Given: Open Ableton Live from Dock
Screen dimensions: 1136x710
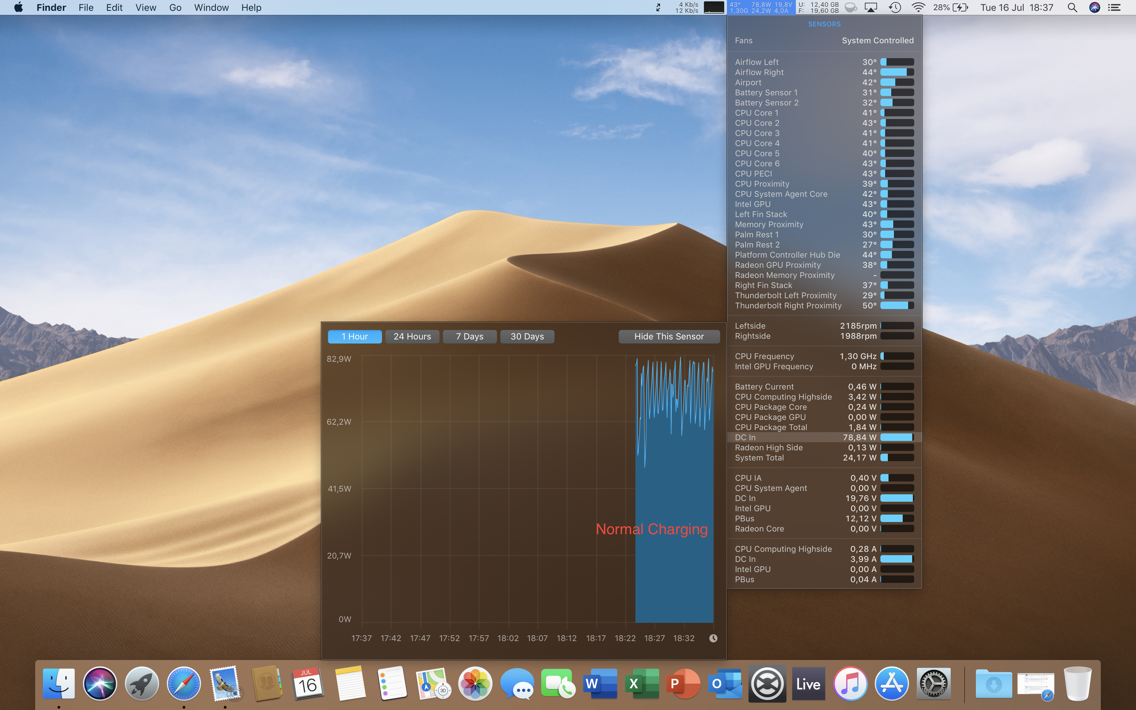Looking at the screenshot, I should coord(808,683).
